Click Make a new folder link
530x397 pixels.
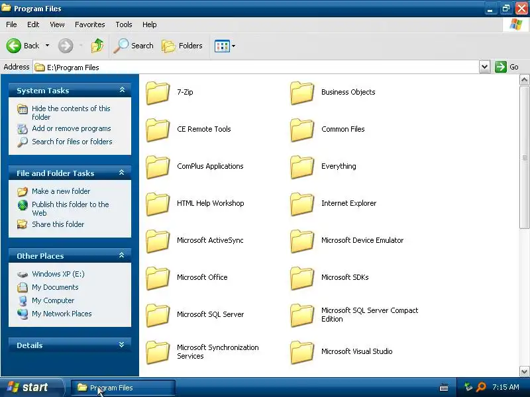tap(61, 191)
